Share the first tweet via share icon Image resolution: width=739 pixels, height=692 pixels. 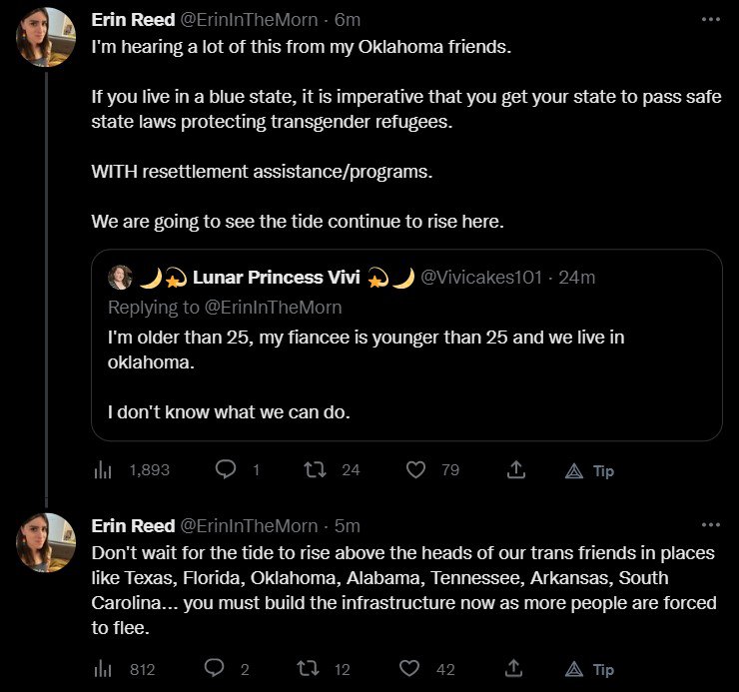coord(515,469)
